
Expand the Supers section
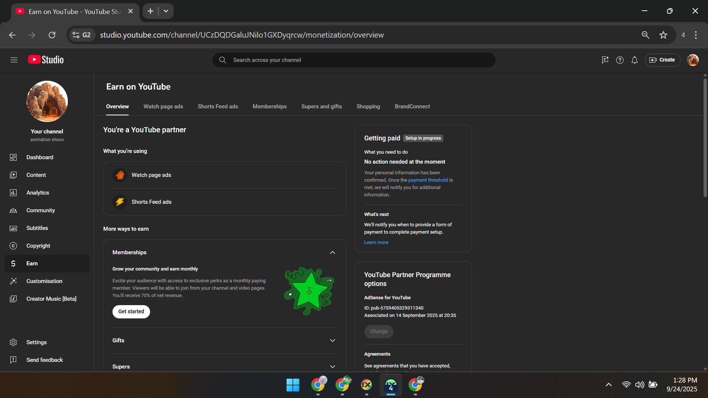tap(332, 366)
